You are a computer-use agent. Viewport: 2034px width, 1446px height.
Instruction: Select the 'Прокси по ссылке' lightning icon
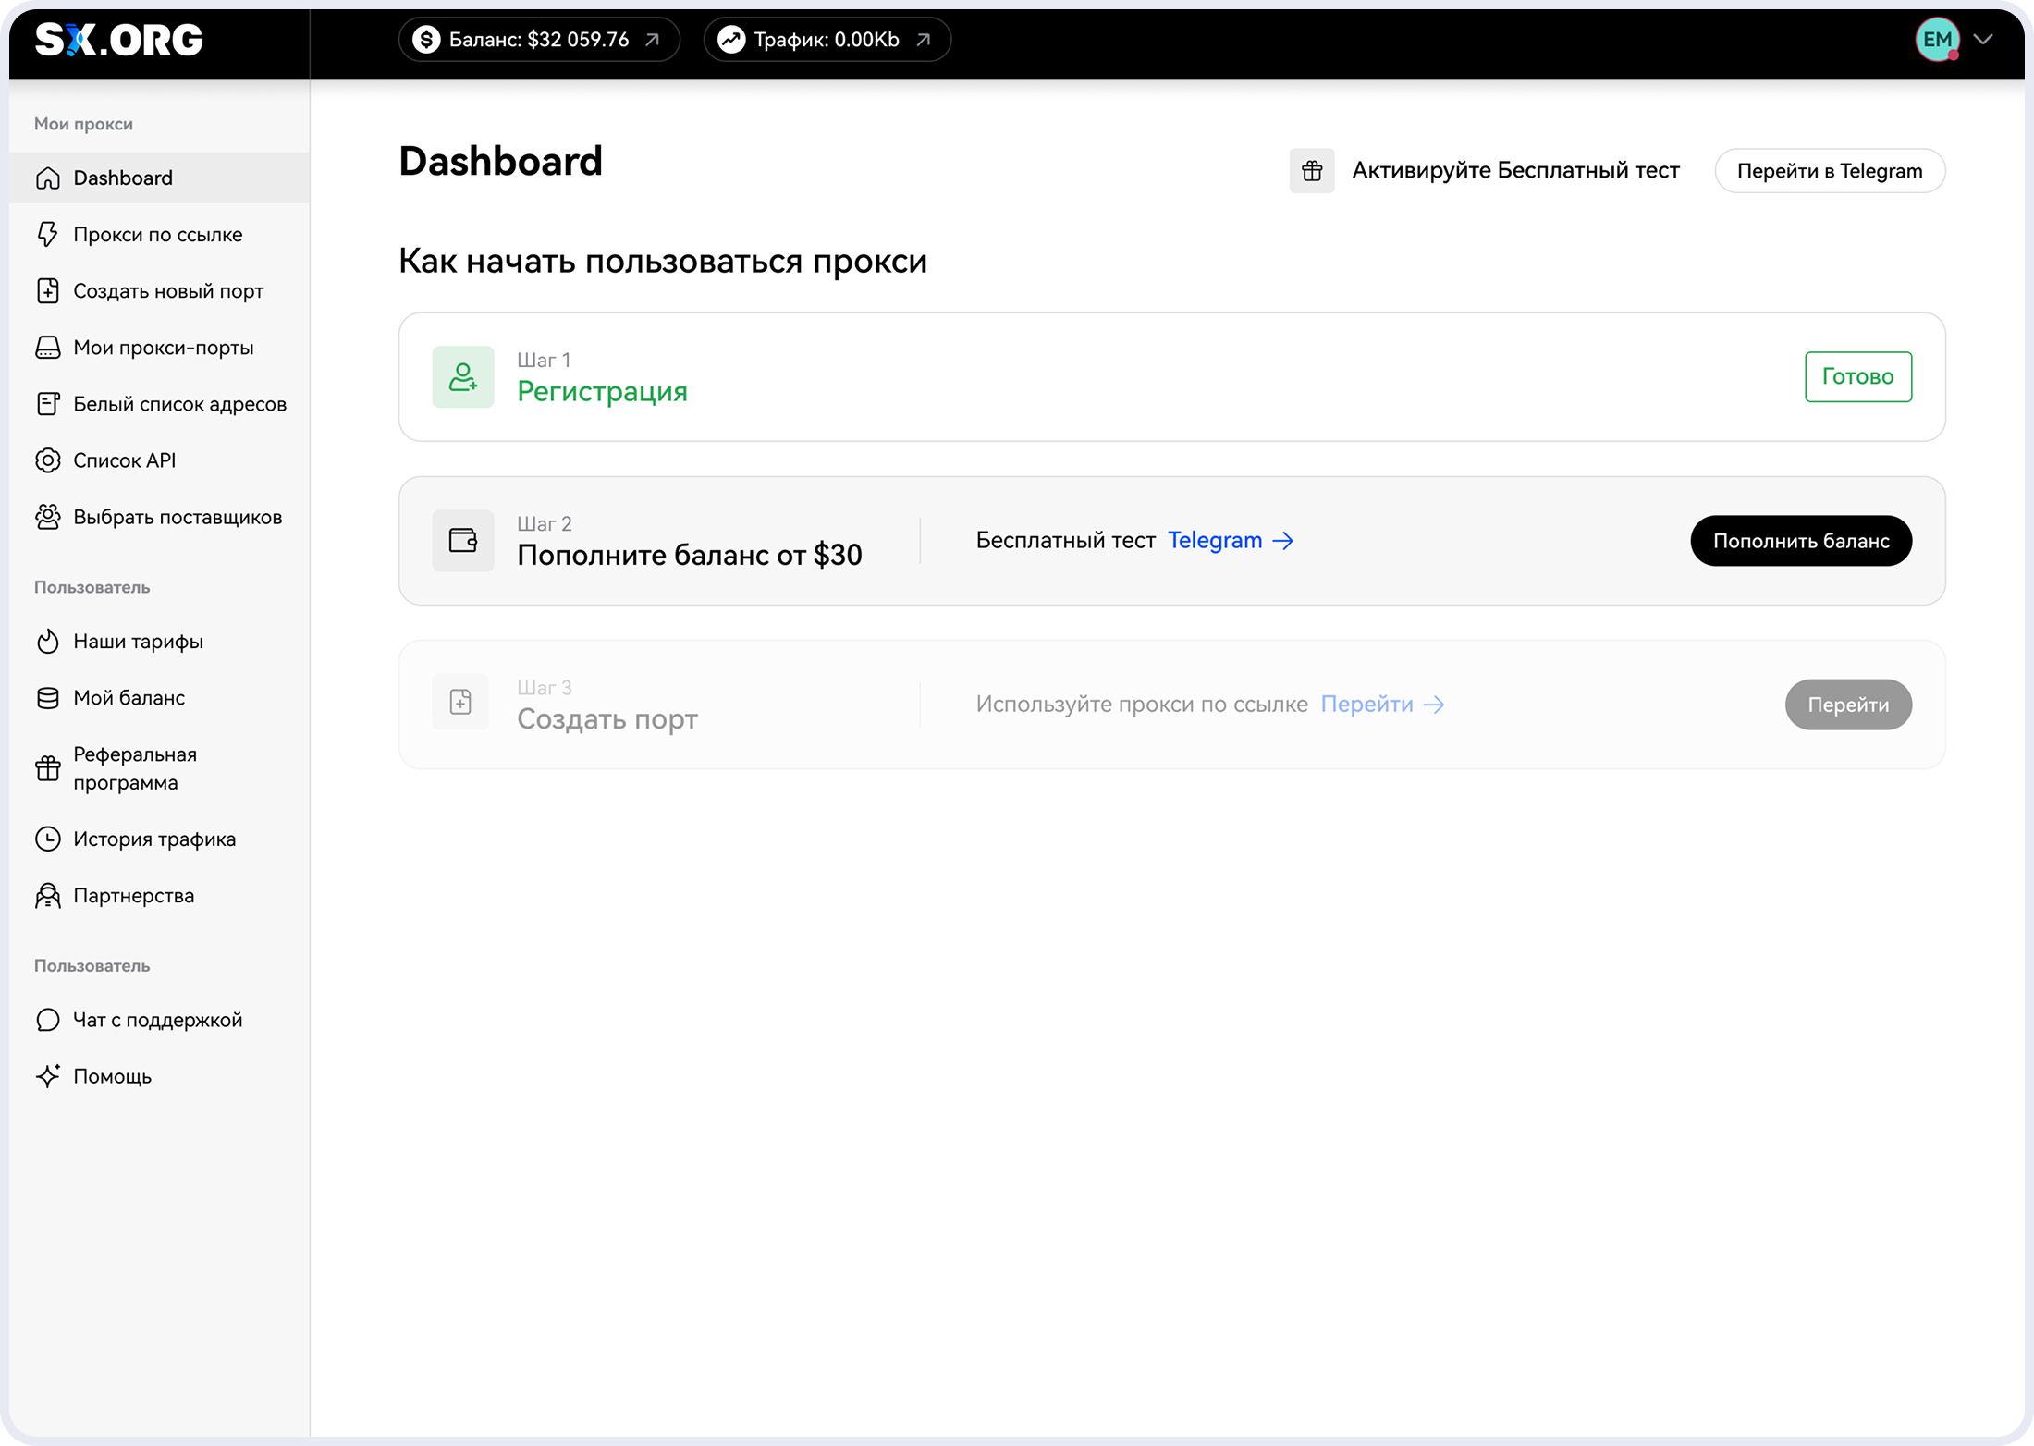[49, 234]
